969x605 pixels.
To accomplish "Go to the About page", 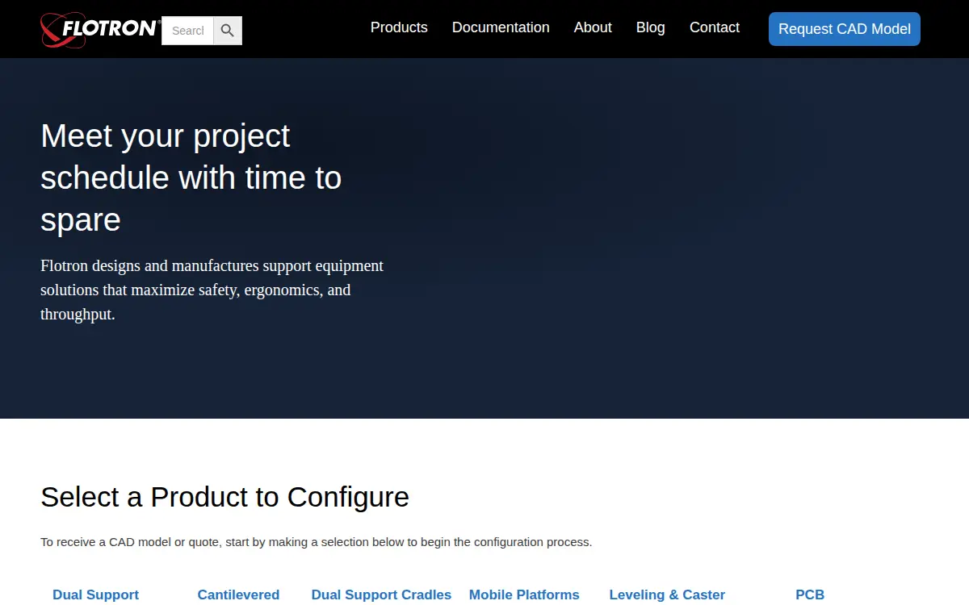I will [x=593, y=27].
